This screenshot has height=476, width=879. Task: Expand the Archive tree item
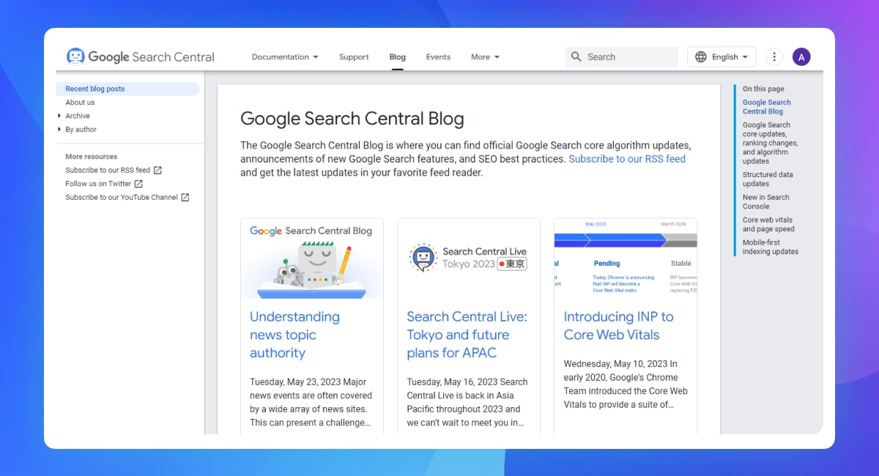coord(59,116)
